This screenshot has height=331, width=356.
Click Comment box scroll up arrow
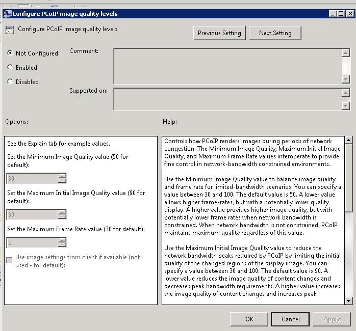(x=345, y=53)
